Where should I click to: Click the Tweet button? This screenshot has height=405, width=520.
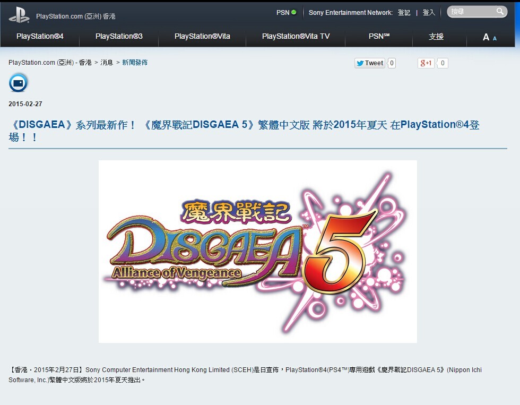(370, 63)
